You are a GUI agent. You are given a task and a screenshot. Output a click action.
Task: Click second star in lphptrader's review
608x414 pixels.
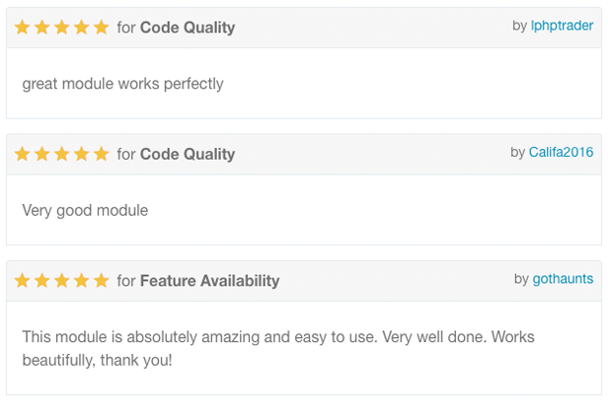tap(41, 28)
